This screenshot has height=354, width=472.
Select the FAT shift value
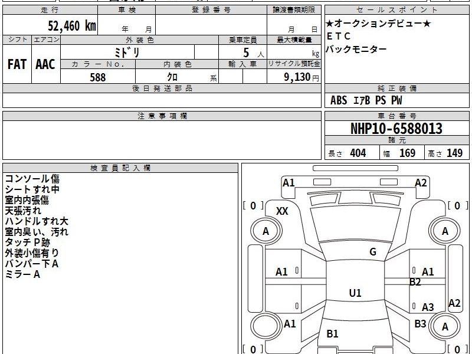(x=17, y=64)
